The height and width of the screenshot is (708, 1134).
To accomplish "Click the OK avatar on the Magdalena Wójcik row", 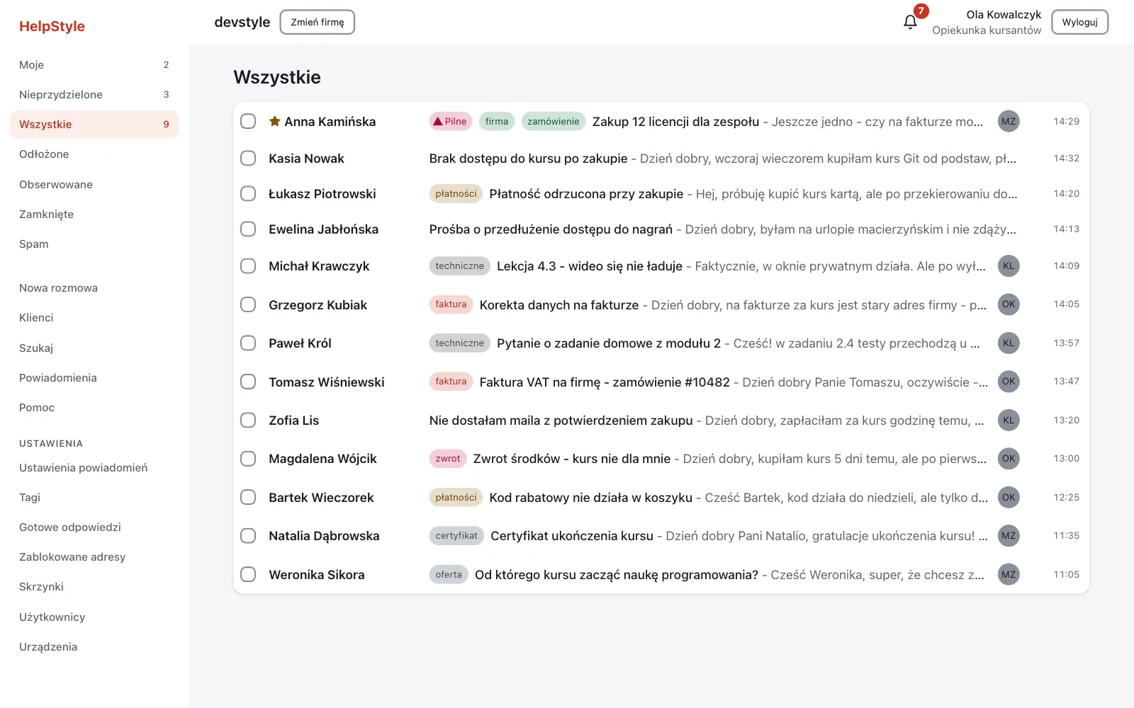I will (1009, 459).
